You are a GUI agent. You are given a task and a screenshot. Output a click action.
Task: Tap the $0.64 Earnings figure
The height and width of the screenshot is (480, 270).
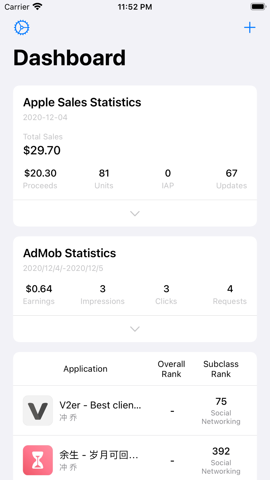(x=39, y=289)
